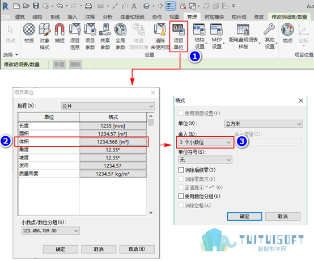This screenshot has height=261, width=314.
Task: Expand the Select (选择) panel dropdown
Action: tap(17, 54)
